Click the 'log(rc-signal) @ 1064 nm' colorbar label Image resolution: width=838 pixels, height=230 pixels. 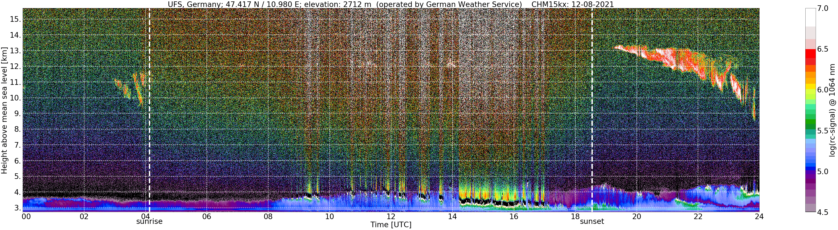point(833,110)
